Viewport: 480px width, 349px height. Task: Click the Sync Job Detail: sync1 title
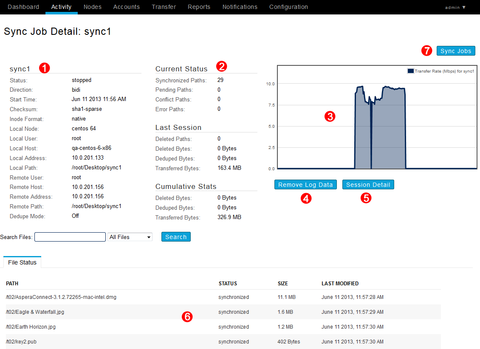point(57,31)
